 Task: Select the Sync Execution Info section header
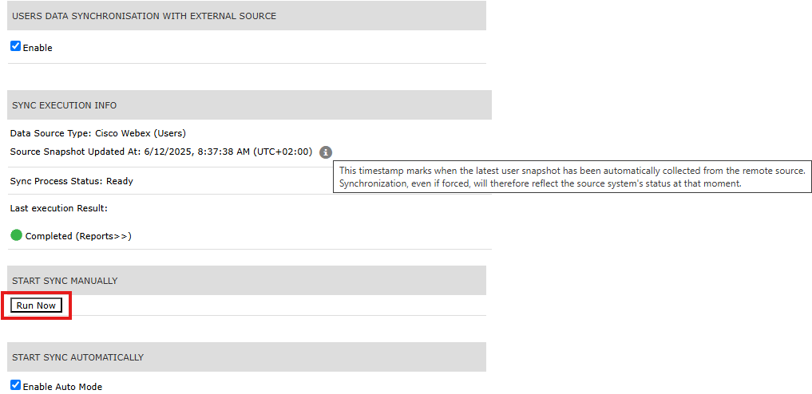pos(65,105)
